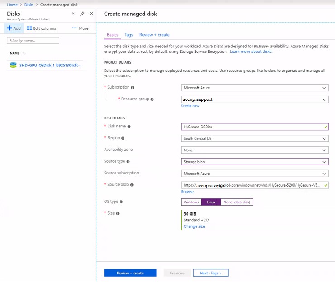The height and width of the screenshot is (282, 335).
Task: Switch to Review + create tab
Action: point(154,35)
